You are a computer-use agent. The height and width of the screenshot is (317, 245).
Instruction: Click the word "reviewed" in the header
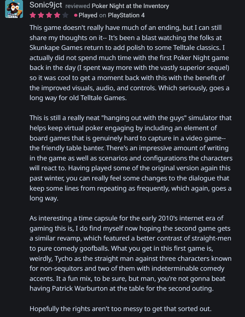[x=77, y=6]
